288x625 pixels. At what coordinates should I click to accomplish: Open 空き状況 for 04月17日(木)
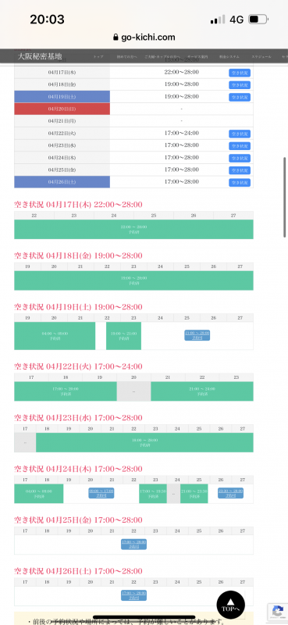click(240, 73)
